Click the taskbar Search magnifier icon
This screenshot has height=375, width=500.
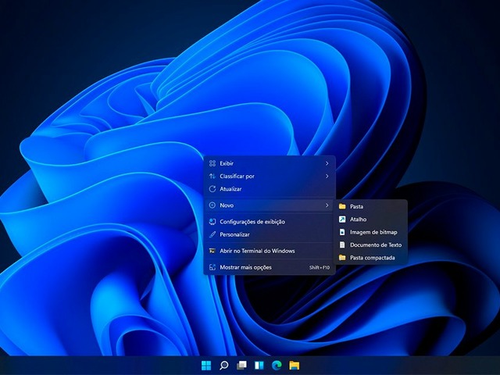[224, 365]
